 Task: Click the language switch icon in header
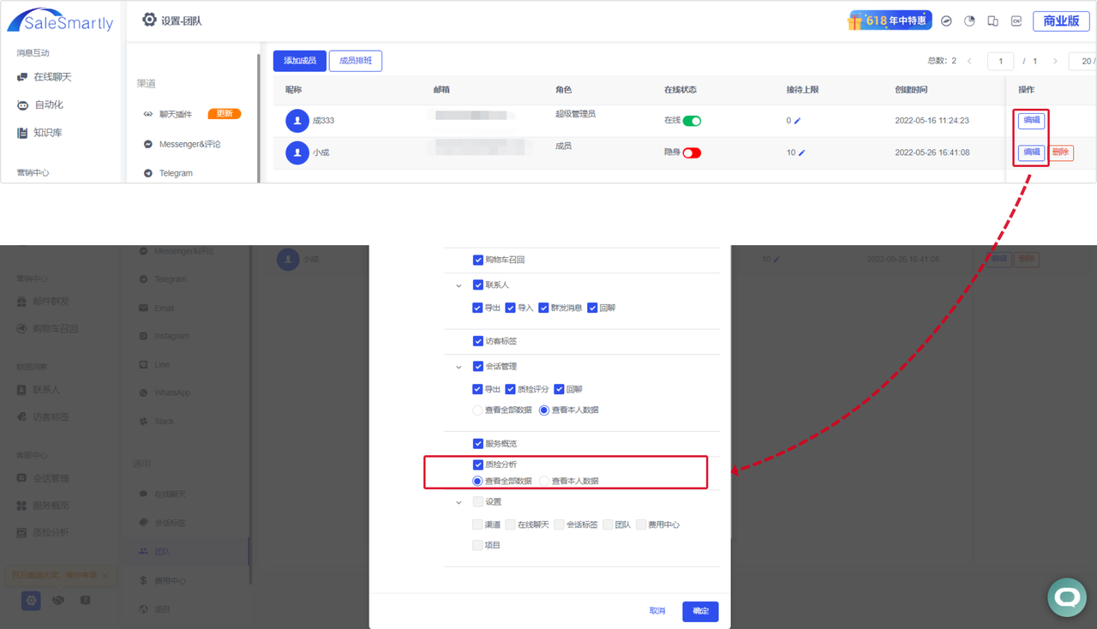1016,21
